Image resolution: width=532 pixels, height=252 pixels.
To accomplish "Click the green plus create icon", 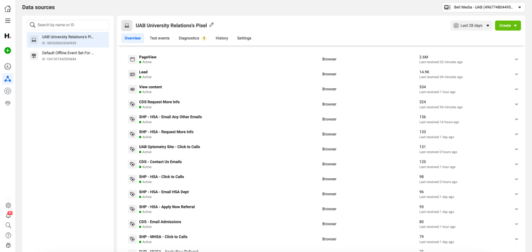I will coord(7,50).
